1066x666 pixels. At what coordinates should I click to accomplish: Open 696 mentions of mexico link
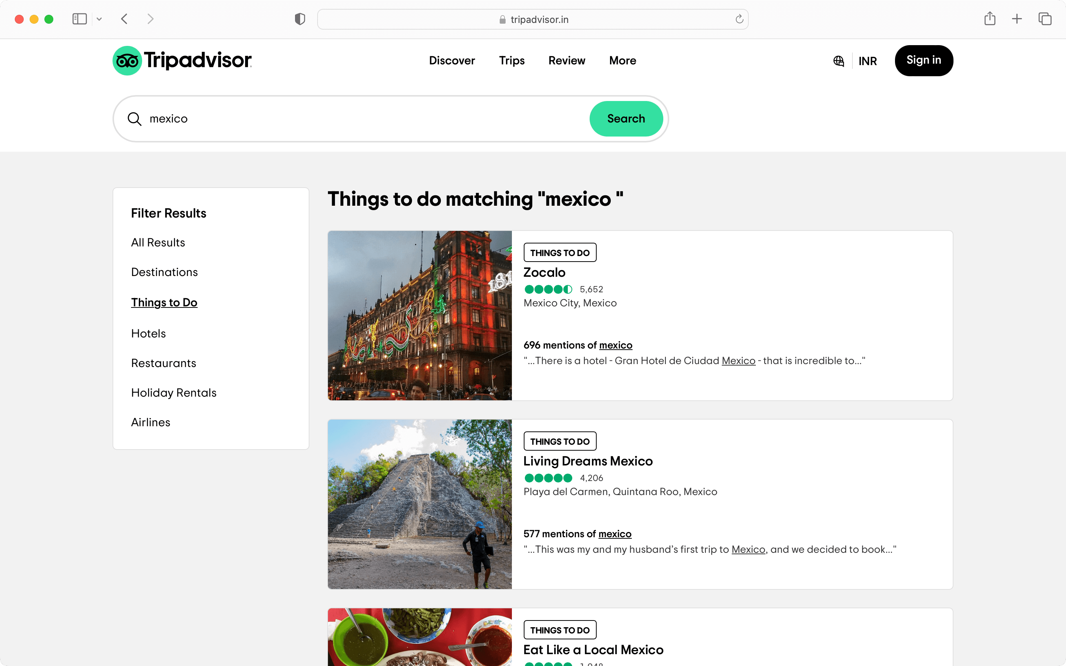pos(578,345)
